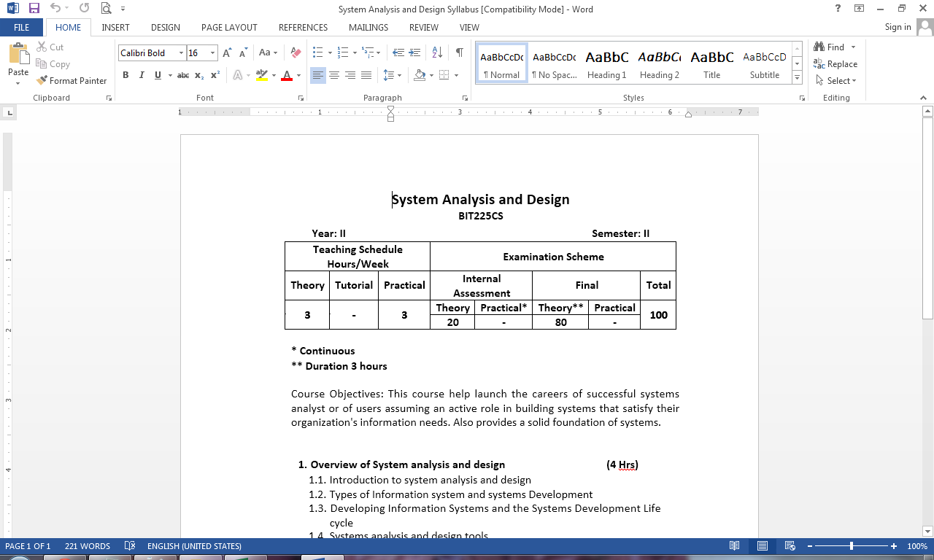Screen dimensions: 934x560
Task: Click the Decrease Indent icon
Action: pos(398,52)
